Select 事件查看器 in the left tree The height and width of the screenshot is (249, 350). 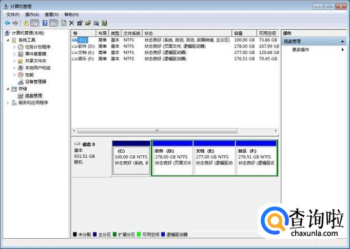click(35, 53)
